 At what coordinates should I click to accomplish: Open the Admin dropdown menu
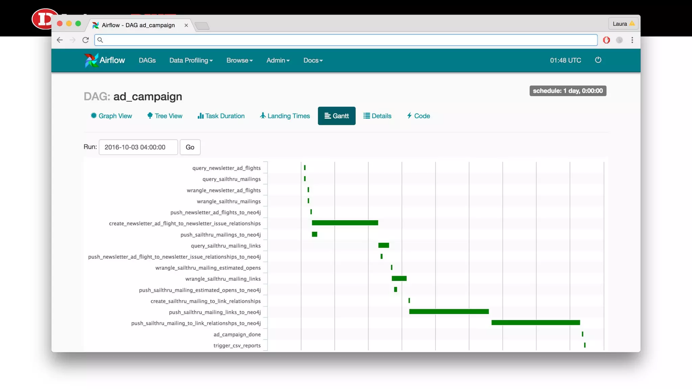coord(278,60)
